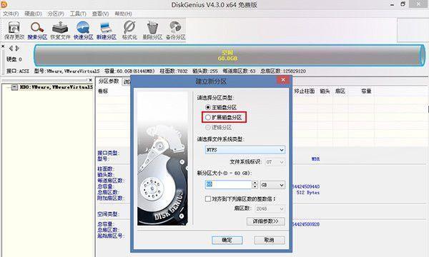
Task: Click the Quick Partition (快速分区) icon
Action: tap(83, 30)
